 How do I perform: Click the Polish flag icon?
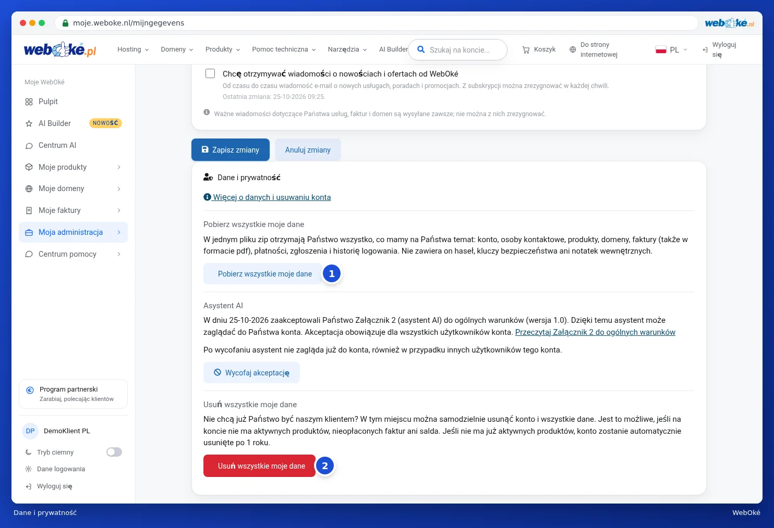(661, 50)
